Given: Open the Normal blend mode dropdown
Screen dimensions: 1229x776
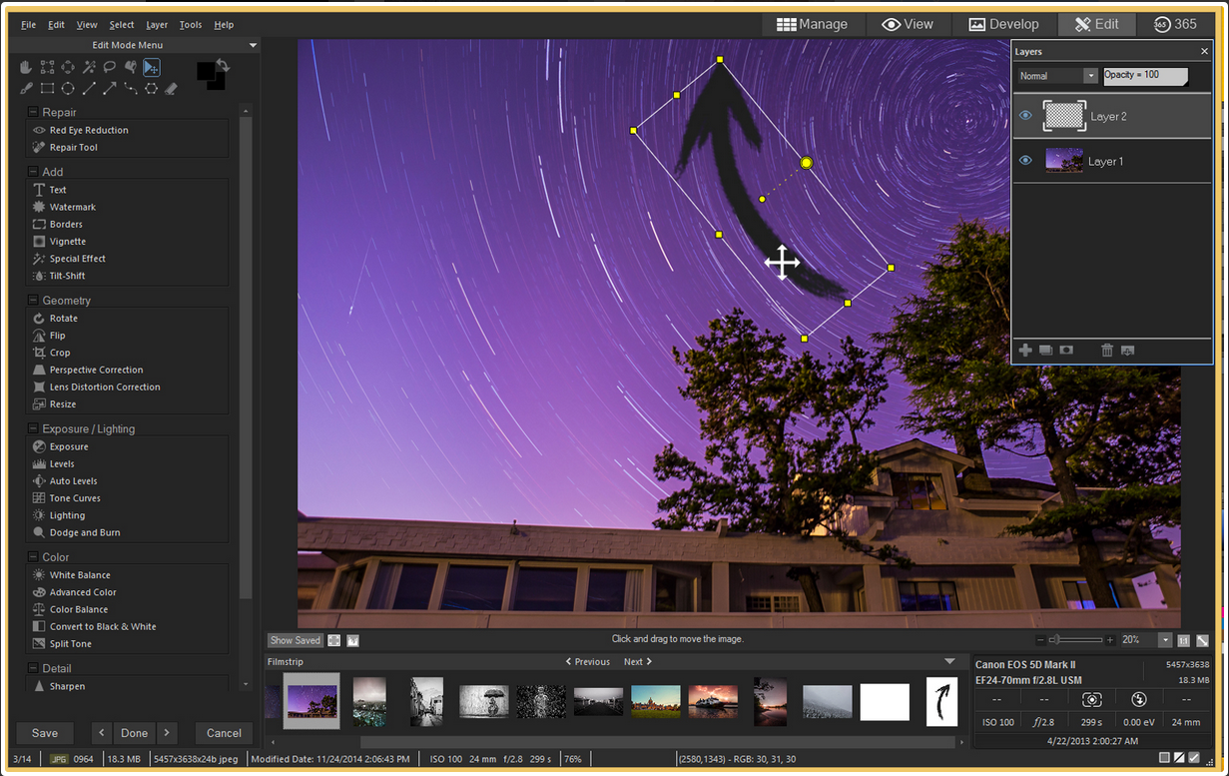Looking at the screenshot, I should [1090, 76].
